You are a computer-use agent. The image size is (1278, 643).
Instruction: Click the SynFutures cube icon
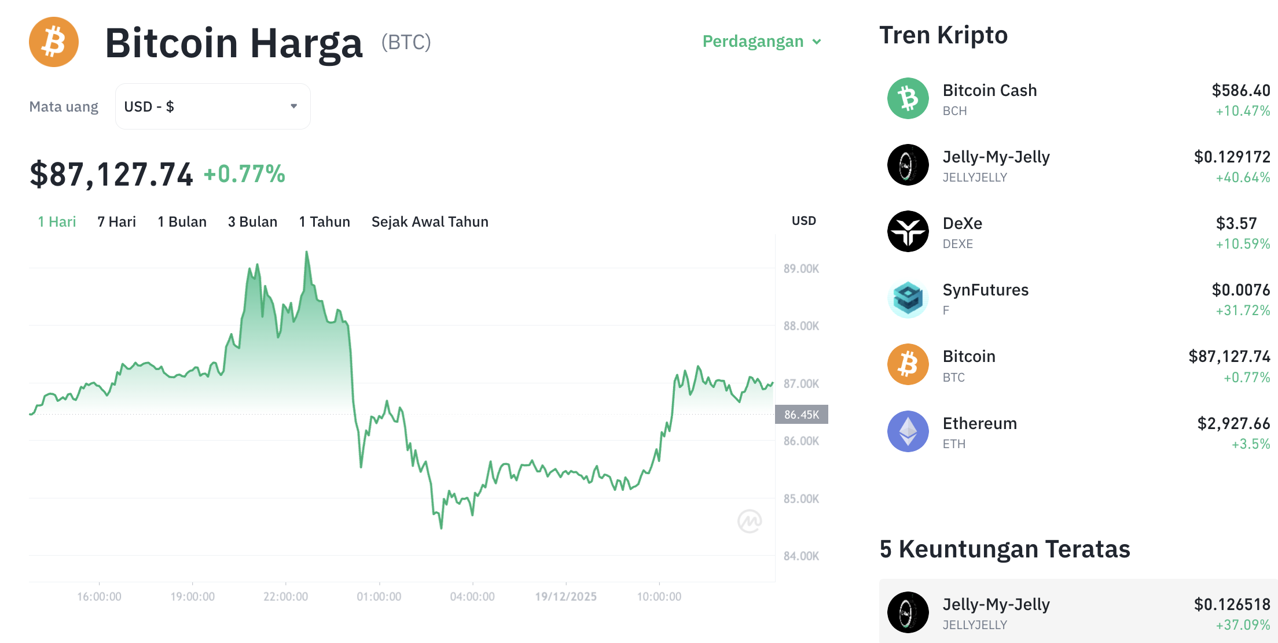tap(907, 298)
